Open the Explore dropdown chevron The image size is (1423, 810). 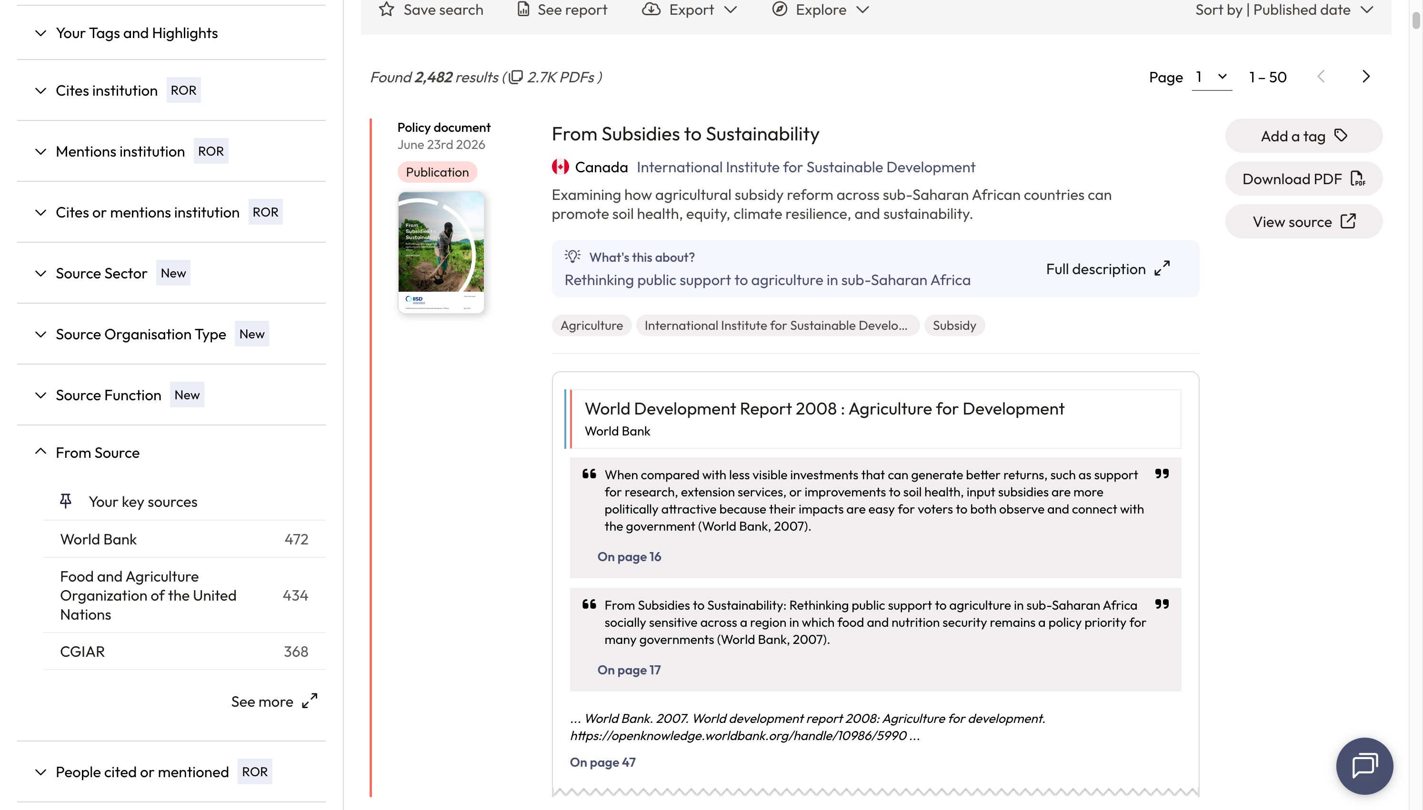pos(862,10)
